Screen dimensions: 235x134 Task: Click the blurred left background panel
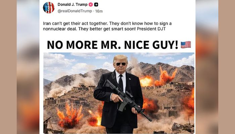(x=28, y=67)
